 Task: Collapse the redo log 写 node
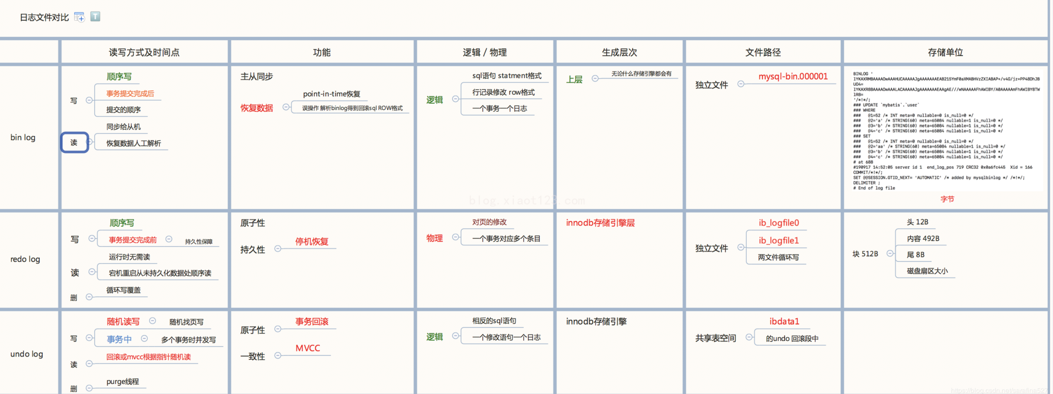(x=92, y=239)
